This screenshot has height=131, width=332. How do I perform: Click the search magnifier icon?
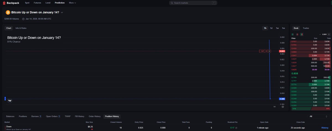click(172, 3)
